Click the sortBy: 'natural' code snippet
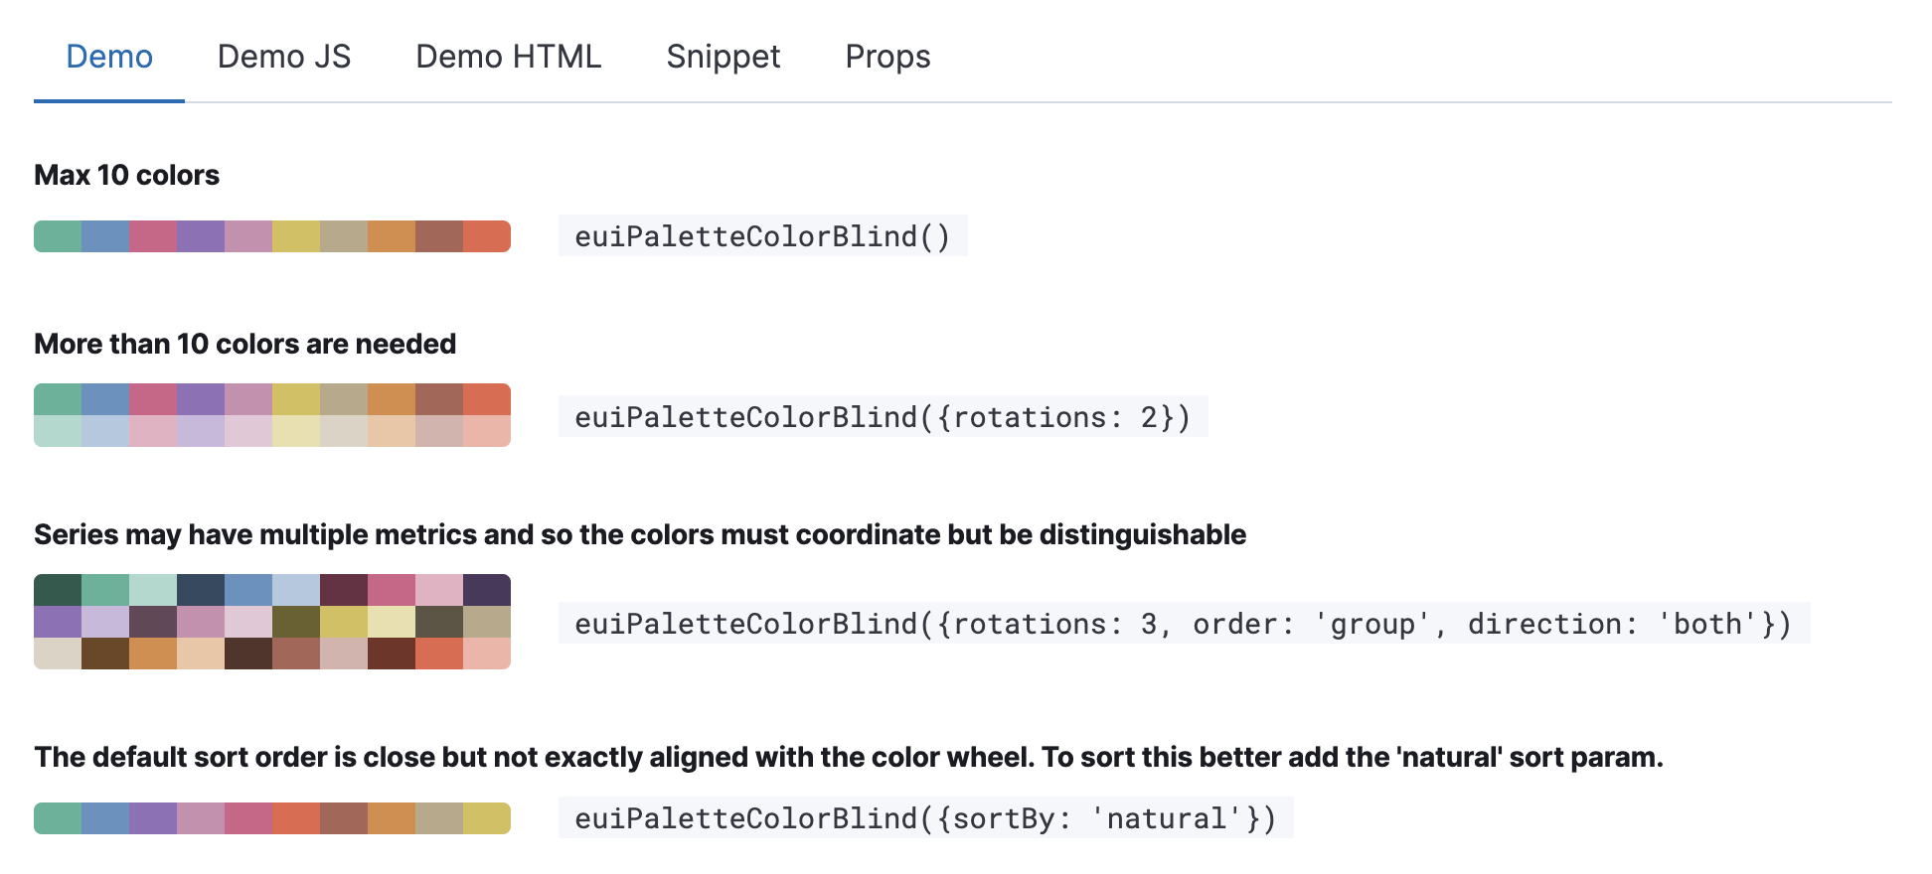The image size is (1932, 874). [x=924, y=817]
